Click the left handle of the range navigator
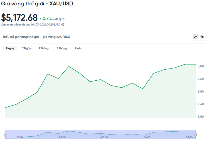This screenshot has width=207, height=142. pyautogui.click(x=5, y=134)
